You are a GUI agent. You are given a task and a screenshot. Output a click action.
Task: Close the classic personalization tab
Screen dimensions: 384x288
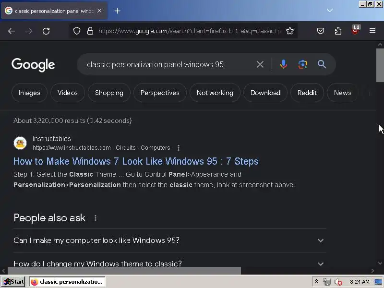point(99,11)
